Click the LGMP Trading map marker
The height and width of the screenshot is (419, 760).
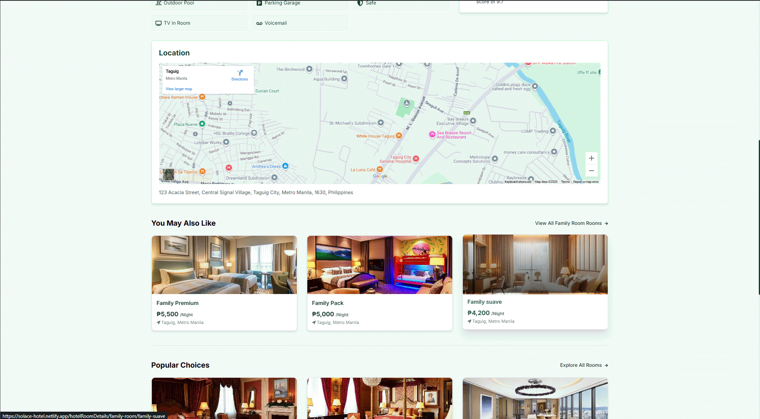click(553, 131)
